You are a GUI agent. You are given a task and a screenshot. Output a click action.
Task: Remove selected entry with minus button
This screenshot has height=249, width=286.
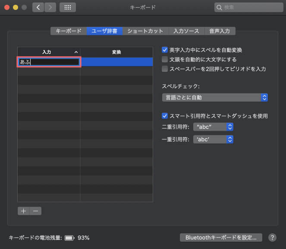35,211
